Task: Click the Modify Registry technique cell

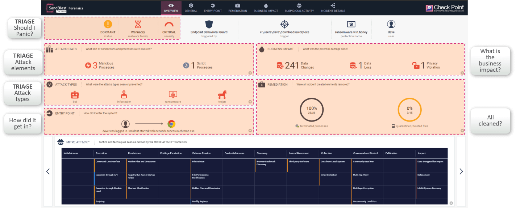Action: coord(206,201)
